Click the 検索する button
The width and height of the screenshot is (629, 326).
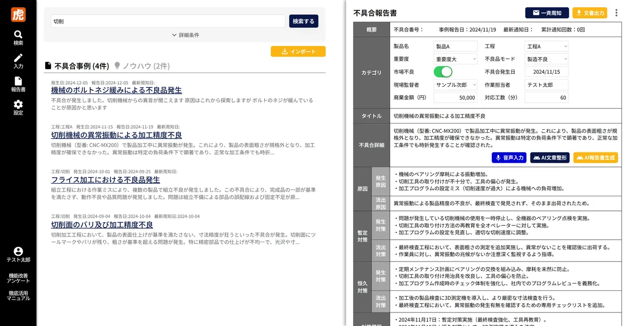point(303,21)
